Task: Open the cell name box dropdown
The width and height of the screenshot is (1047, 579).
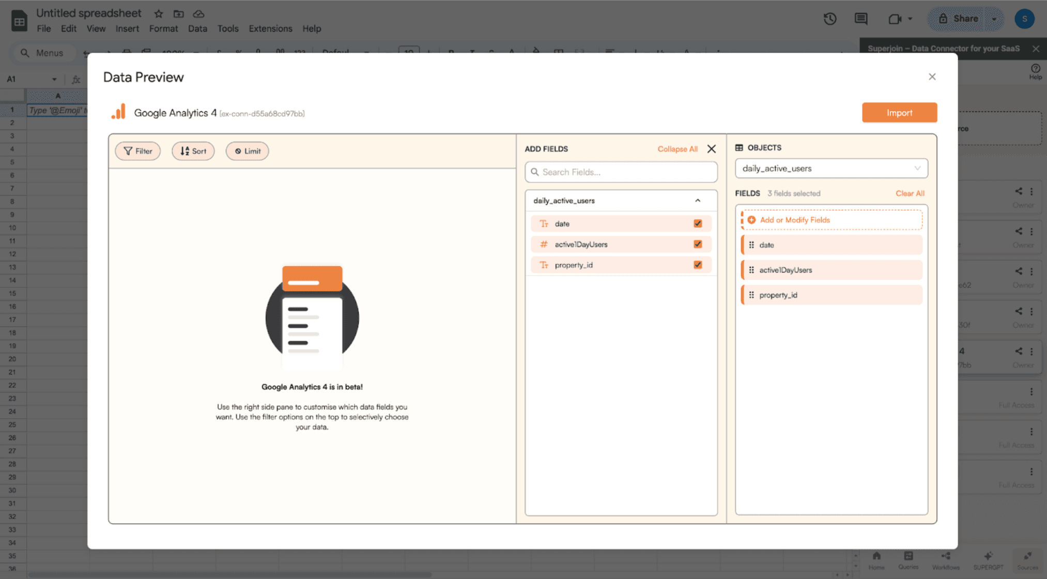Action: [x=54, y=79]
